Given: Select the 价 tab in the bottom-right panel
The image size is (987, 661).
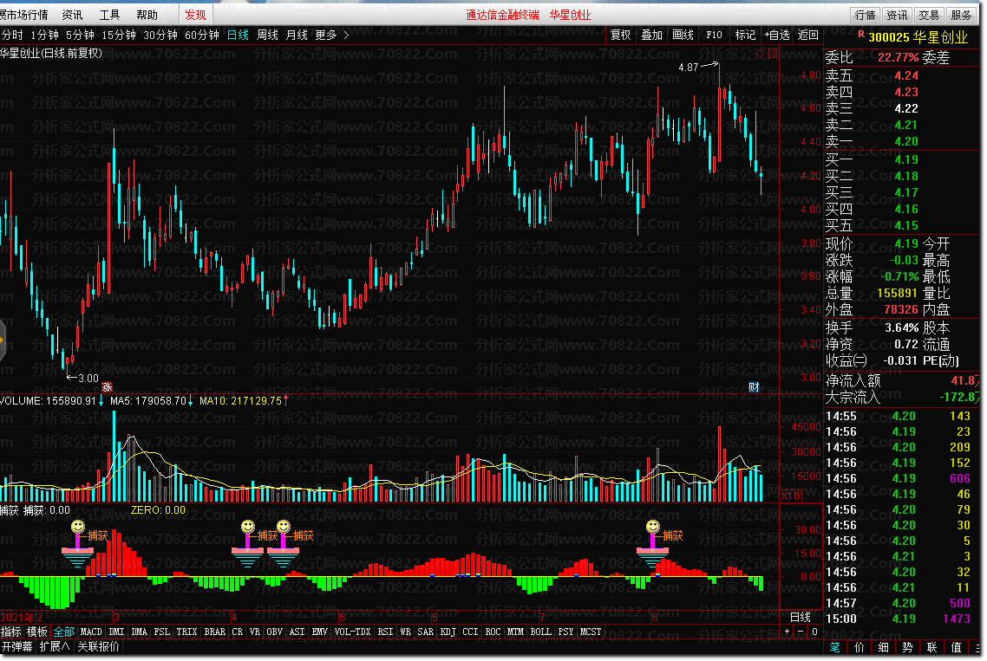Looking at the screenshot, I should point(860,647).
